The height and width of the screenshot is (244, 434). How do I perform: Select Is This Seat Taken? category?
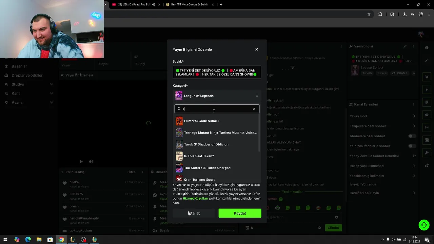click(217, 156)
